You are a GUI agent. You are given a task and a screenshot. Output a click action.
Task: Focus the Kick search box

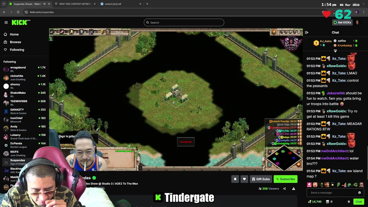coord(184,22)
